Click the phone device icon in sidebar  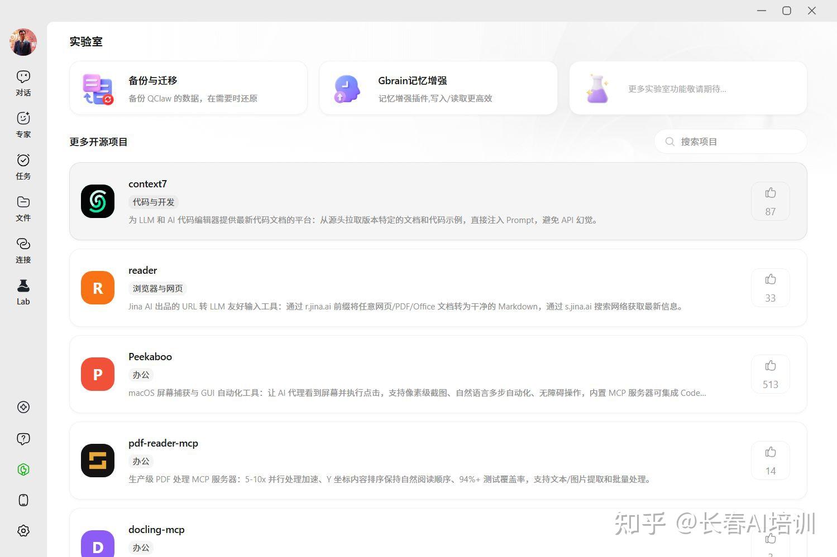(x=23, y=500)
